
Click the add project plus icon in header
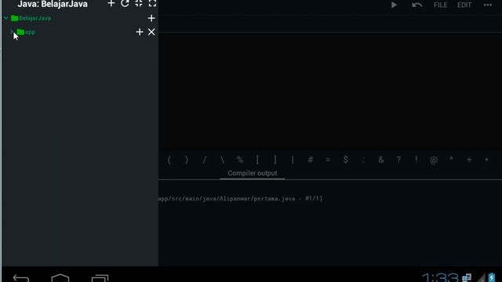[111, 3]
